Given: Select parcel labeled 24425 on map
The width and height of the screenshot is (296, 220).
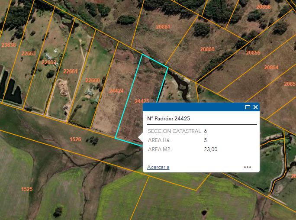Looking at the screenshot, I should tap(142, 101).
